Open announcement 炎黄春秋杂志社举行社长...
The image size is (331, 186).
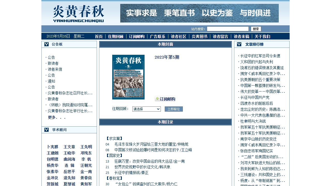pyautogui.click(x=70, y=111)
